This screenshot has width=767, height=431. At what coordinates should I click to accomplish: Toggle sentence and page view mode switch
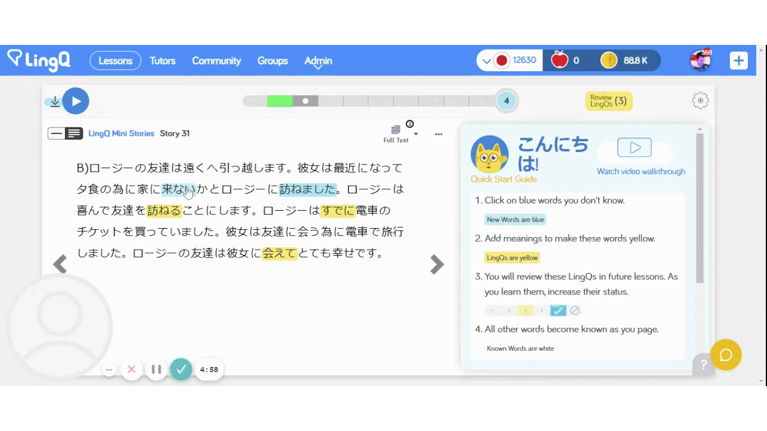pyautogui.click(x=65, y=133)
